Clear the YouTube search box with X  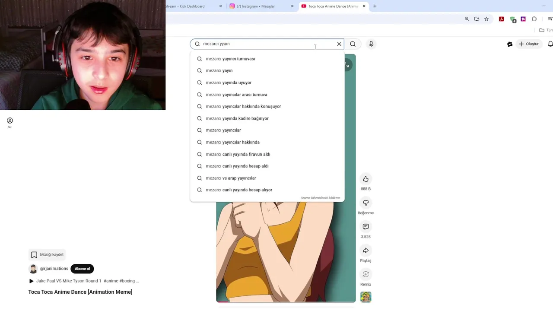pos(339,44)
